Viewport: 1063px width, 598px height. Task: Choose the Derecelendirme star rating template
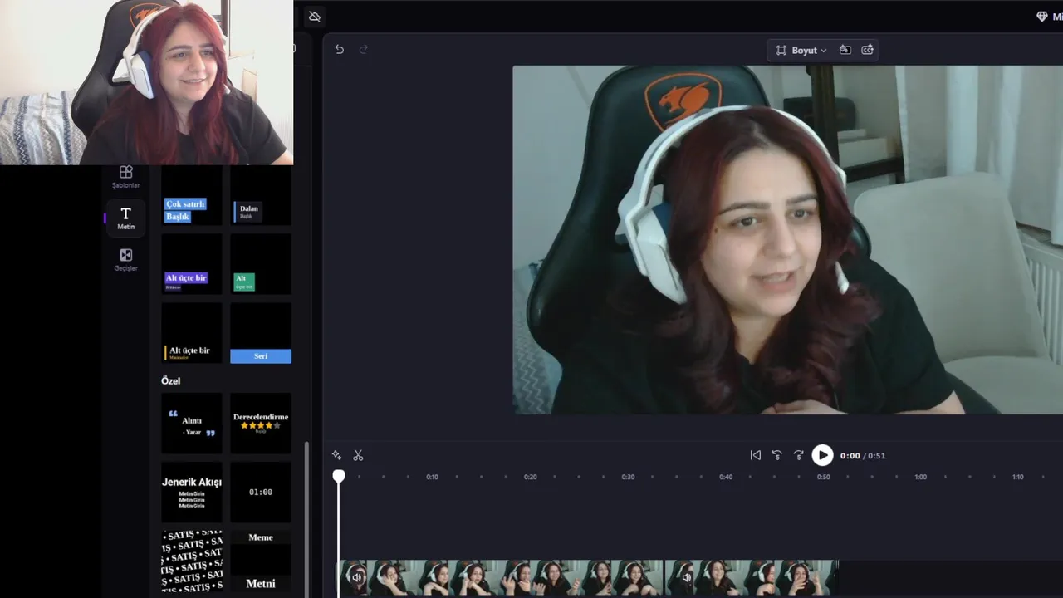(261, 424)
